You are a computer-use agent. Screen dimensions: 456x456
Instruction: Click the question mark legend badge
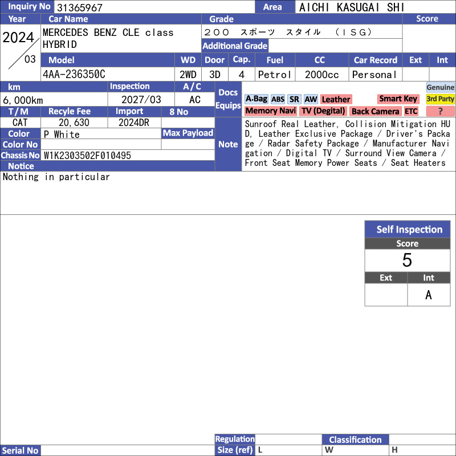[440, 111]
